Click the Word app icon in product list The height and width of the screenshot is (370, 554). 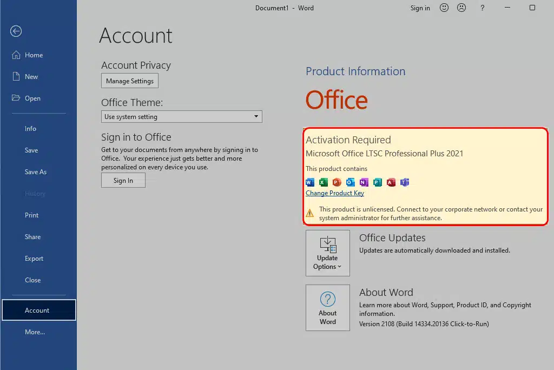(x=310, y=182)
